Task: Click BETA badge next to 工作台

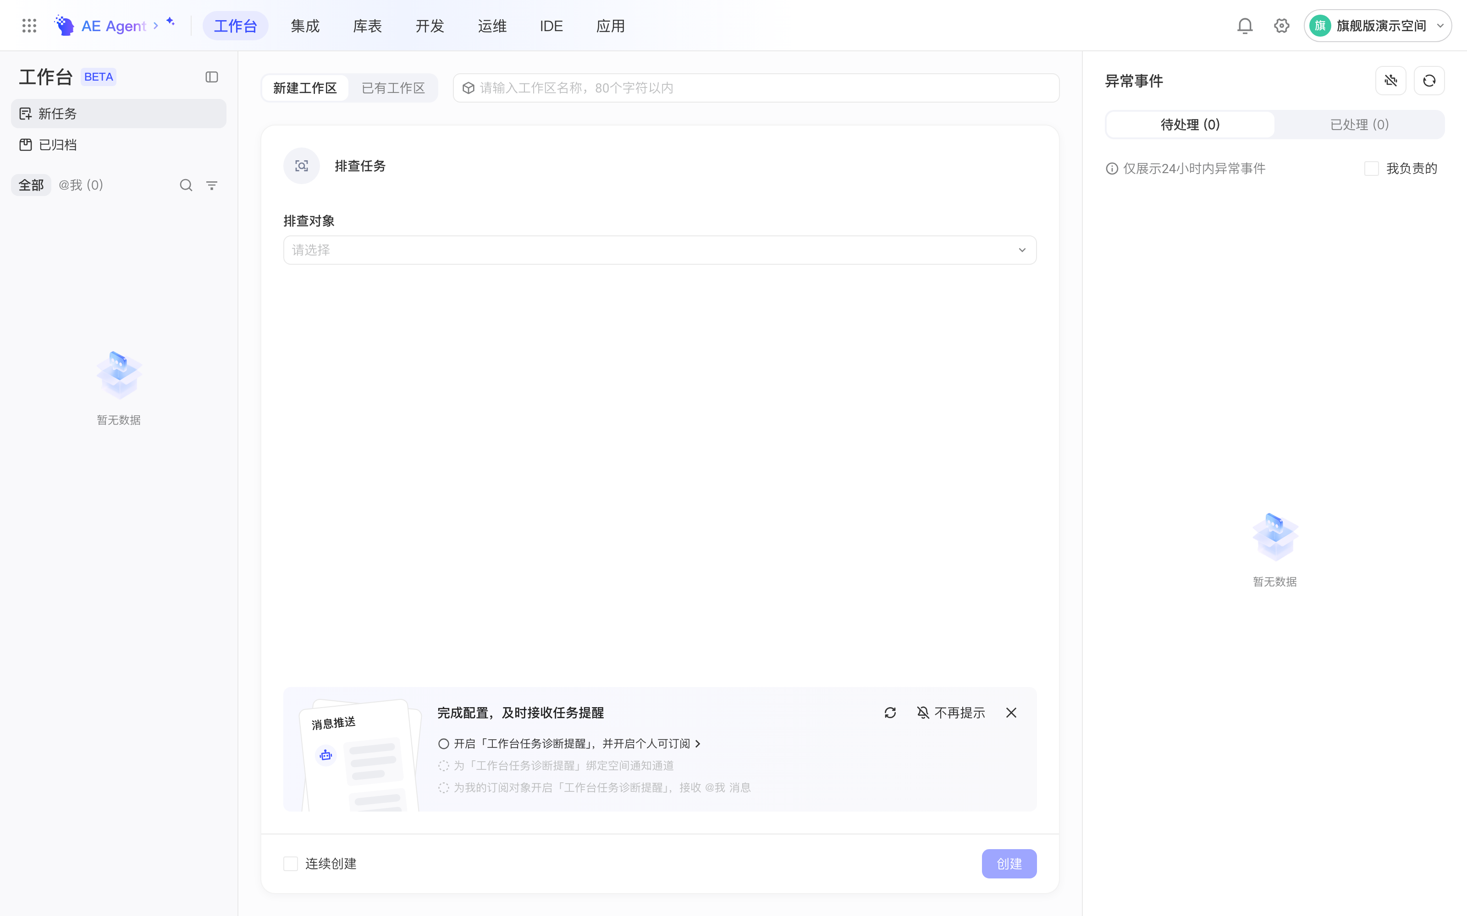Action: (x=98, y=77)
